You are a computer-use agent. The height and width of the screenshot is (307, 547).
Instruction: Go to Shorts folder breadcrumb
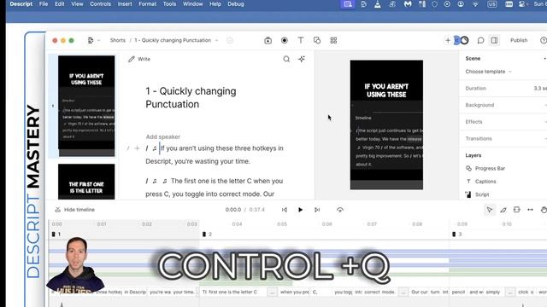click(118, 40)
